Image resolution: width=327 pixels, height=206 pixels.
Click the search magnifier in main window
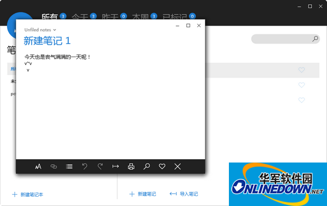tap(315, 39)
